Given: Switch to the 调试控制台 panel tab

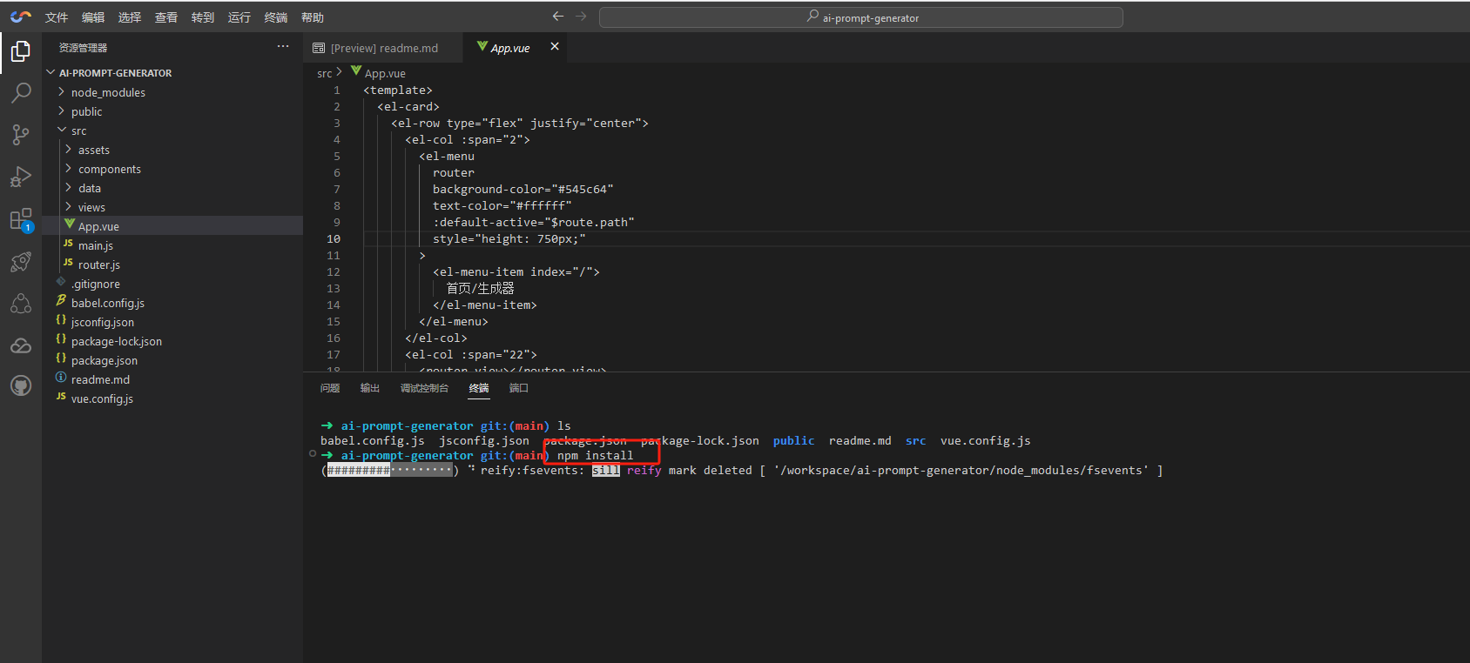Looking at the screenshot, I should click(424, 388).
